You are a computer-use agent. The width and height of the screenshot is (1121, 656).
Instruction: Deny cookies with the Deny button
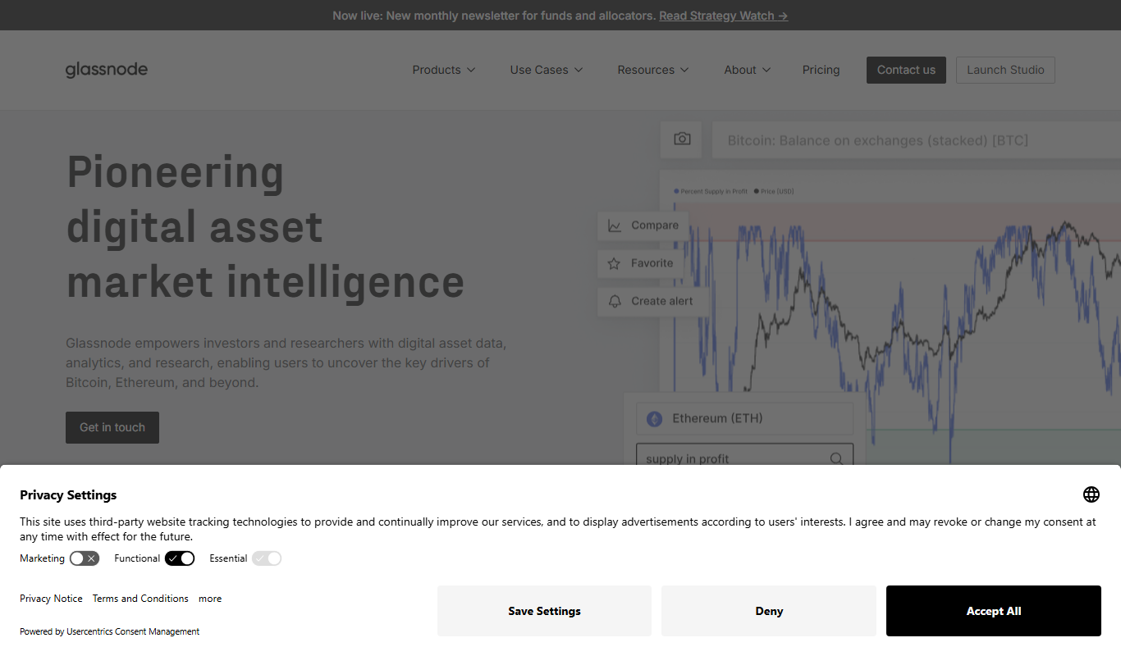[x=769, y=611]
